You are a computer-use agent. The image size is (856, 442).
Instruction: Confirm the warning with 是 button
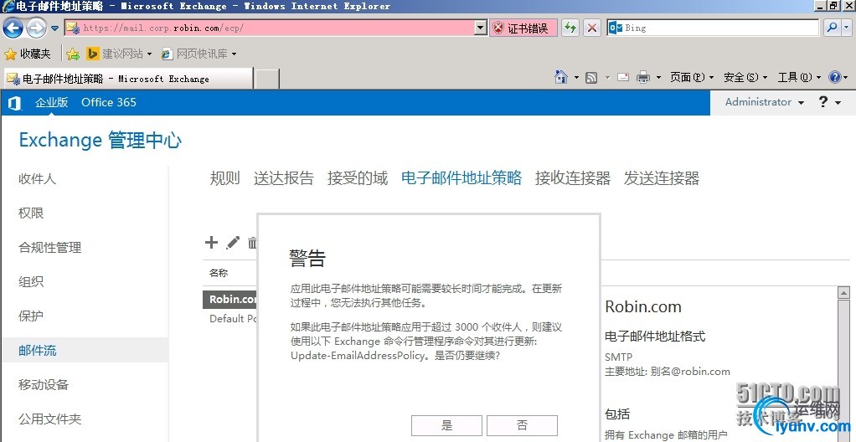tap(446, 425)
